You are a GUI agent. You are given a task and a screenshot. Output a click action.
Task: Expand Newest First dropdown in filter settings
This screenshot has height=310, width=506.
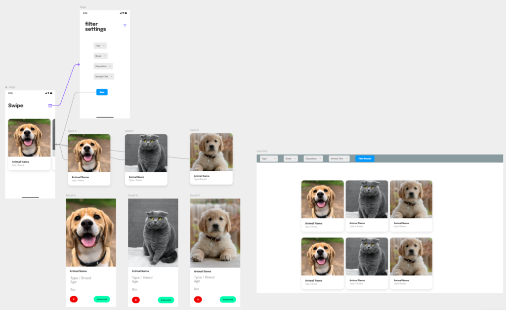104,77
